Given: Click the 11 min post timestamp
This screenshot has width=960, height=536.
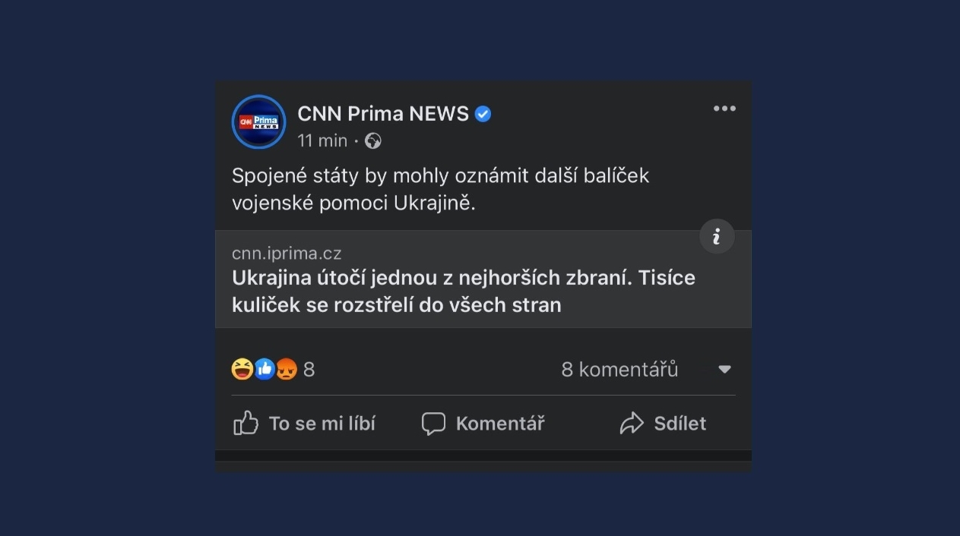Looking at the screenshot, I should 322,140.
